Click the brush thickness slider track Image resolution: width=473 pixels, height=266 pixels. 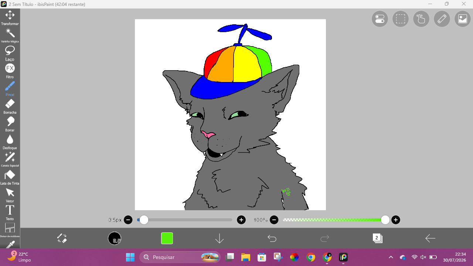(x=184, y=220)
